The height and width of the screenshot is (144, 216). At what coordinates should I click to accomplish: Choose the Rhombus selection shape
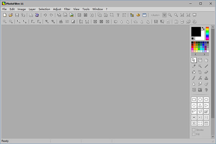pos(194,105)
